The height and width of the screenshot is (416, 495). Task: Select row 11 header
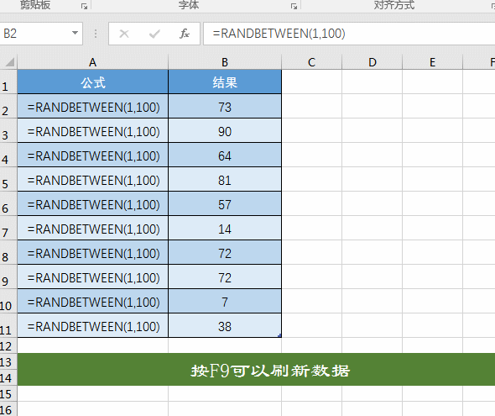8,325
